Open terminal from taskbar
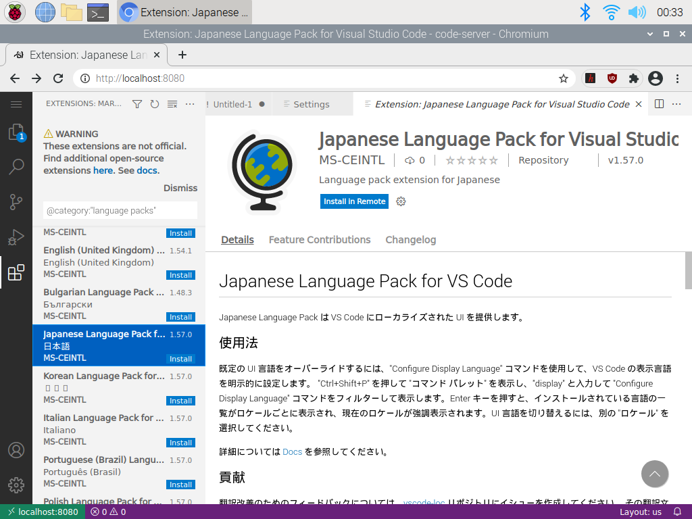The image size is (692, 519). (x=97, y=12)
